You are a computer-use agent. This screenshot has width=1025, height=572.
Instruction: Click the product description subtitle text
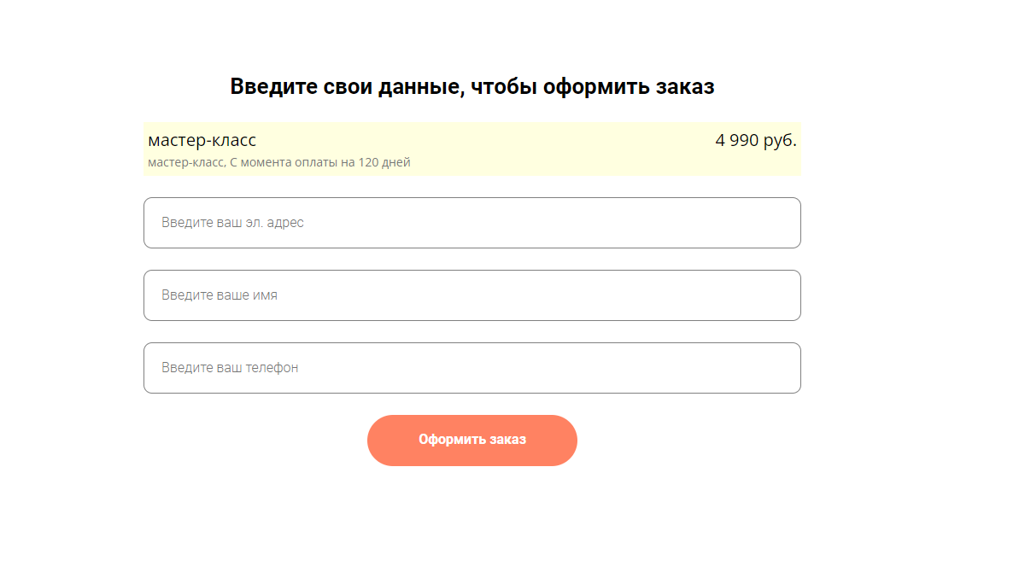pos(278,161)
